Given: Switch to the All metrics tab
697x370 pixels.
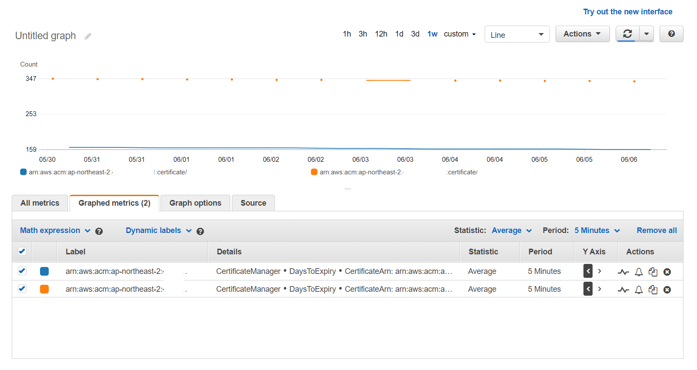Looking at the screenshot, I should tap(40, 203).
